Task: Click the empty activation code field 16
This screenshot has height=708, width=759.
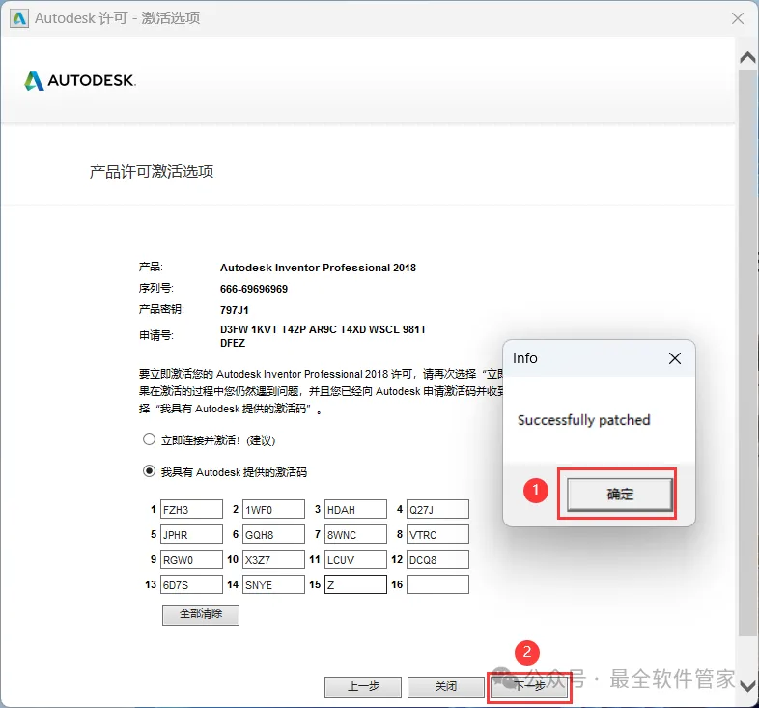Action: (437, 584)
